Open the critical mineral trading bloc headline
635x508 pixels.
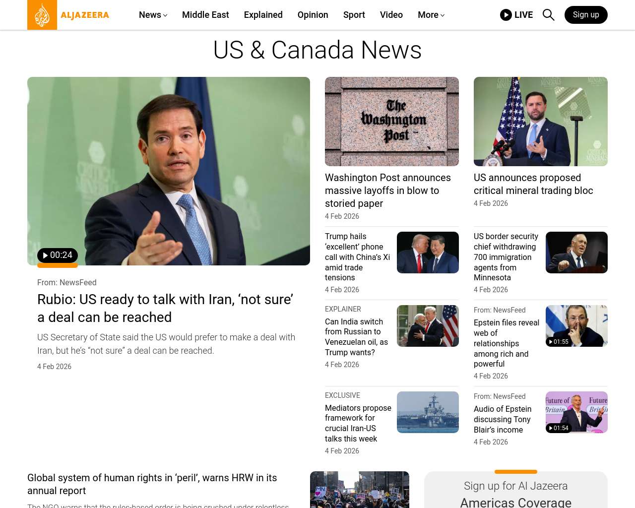click(x=533, y=184)
